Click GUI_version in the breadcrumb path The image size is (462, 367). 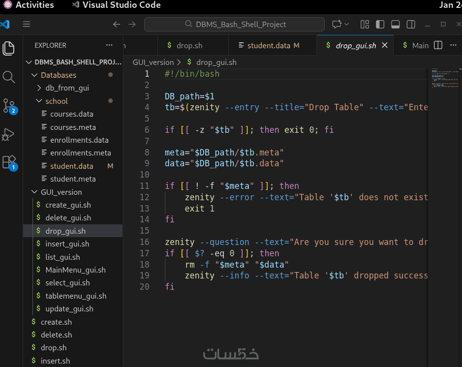pos(153,62)
